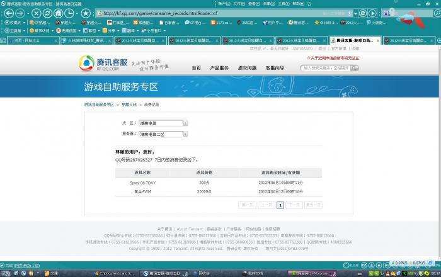This screenshot has width=441, height=277.
Task: Open the 文件 menu
Action: point(239,4)
